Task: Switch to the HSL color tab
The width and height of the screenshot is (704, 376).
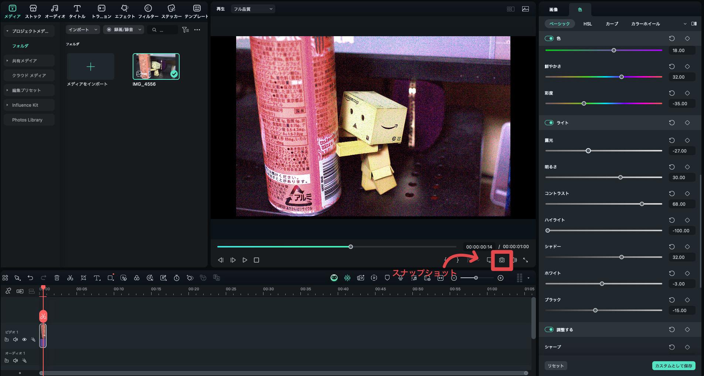Action: 588,24
